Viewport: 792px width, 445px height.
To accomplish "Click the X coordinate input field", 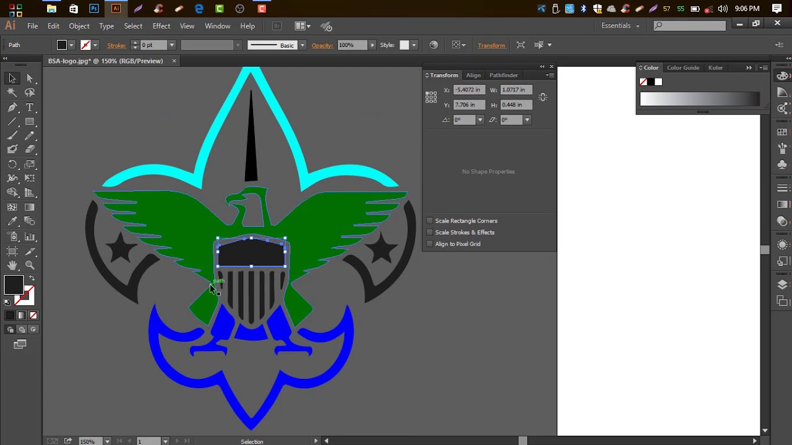I will coord(468,90).
